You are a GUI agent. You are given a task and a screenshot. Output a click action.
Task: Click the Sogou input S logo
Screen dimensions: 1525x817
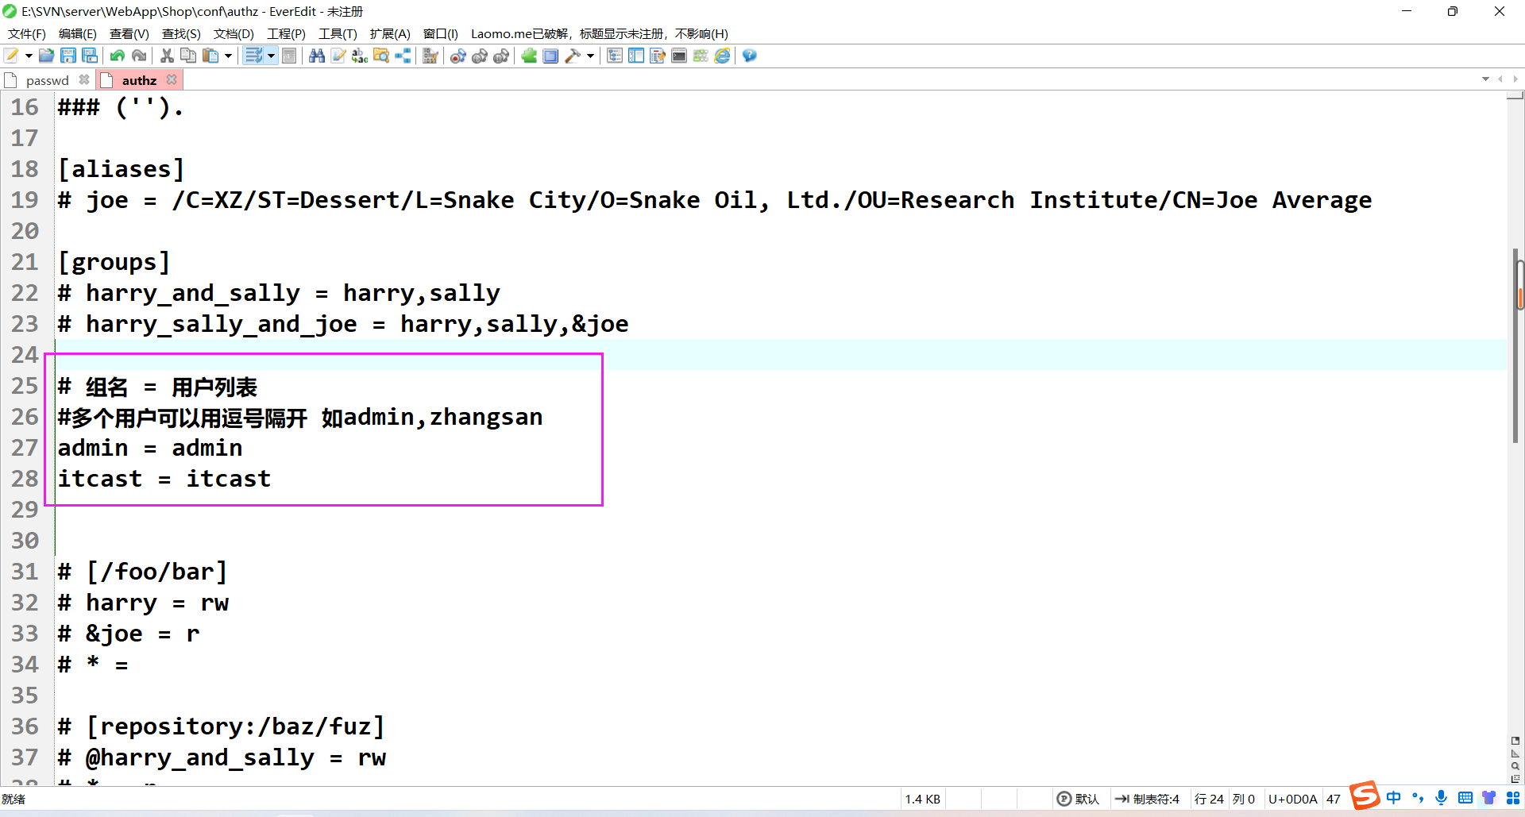click(1365, 795)
